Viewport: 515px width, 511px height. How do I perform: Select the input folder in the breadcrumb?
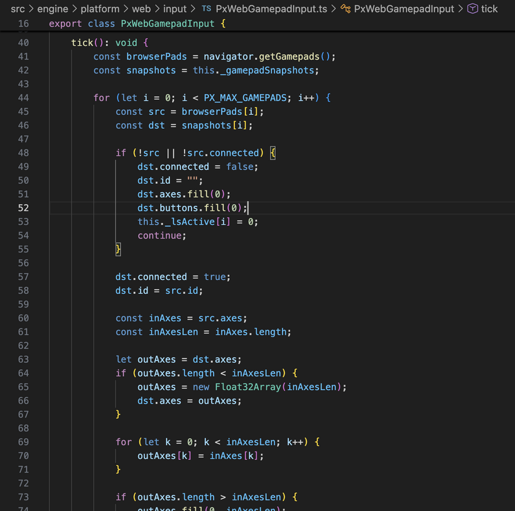(175, 9)
